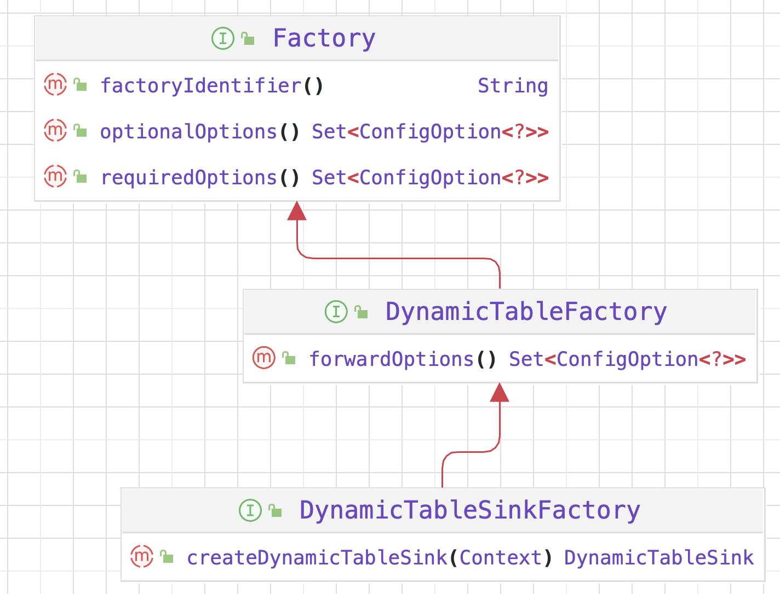Screen dimensions: 780x594
Task: Click the return type of forwardOptions()
Action: click(627, 359)
